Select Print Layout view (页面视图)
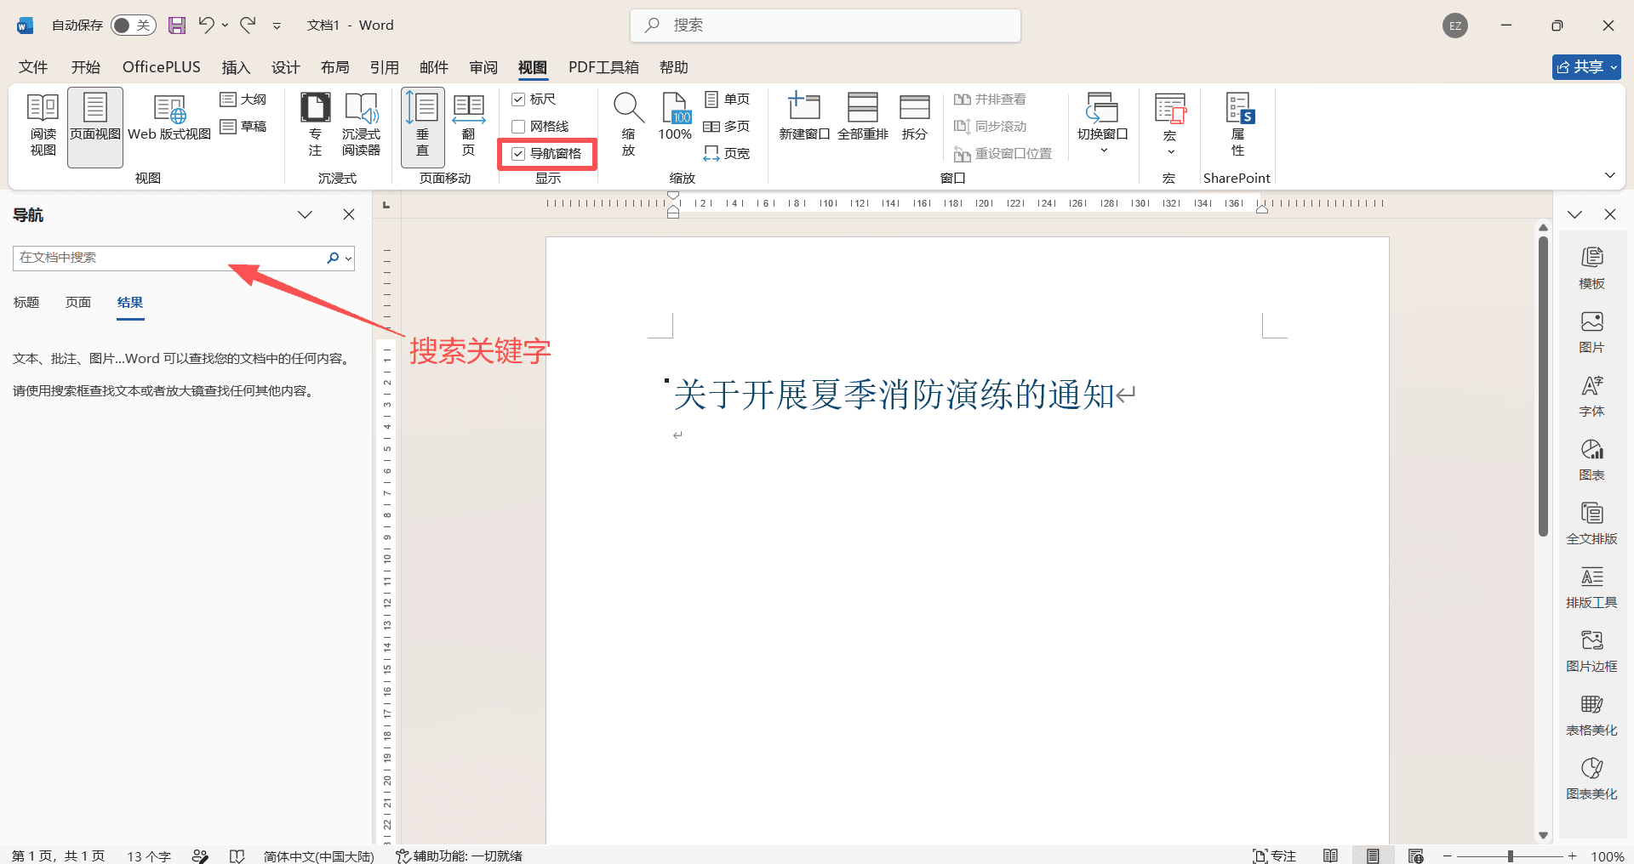This screenshot has width=1634, height=864. coord(95,126)
